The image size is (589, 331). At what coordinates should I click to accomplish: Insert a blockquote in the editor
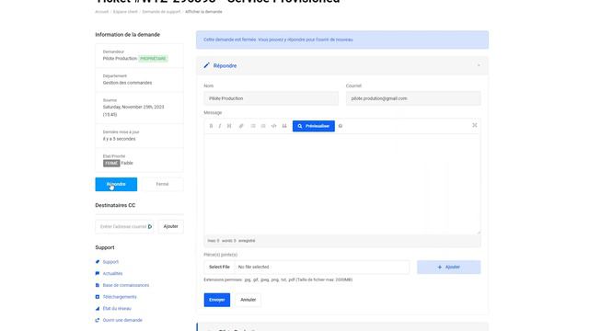284,126
